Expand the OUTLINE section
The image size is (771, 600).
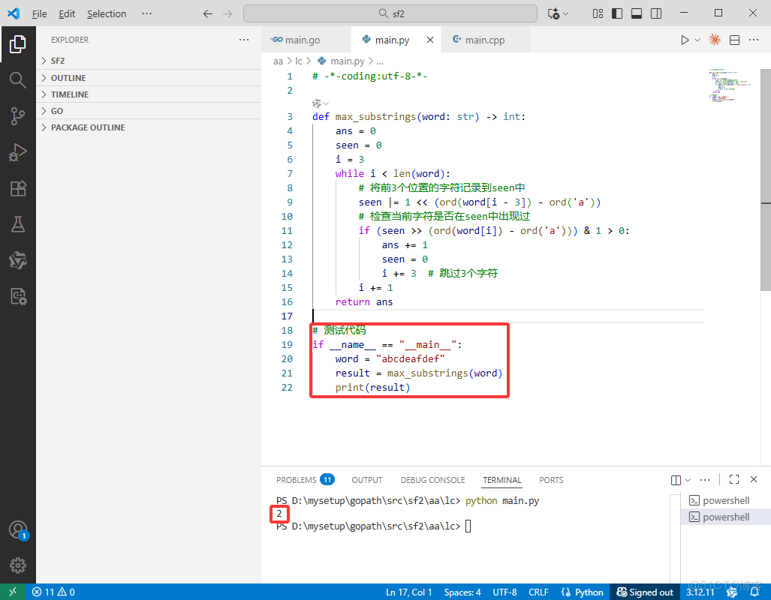point(68,78)
